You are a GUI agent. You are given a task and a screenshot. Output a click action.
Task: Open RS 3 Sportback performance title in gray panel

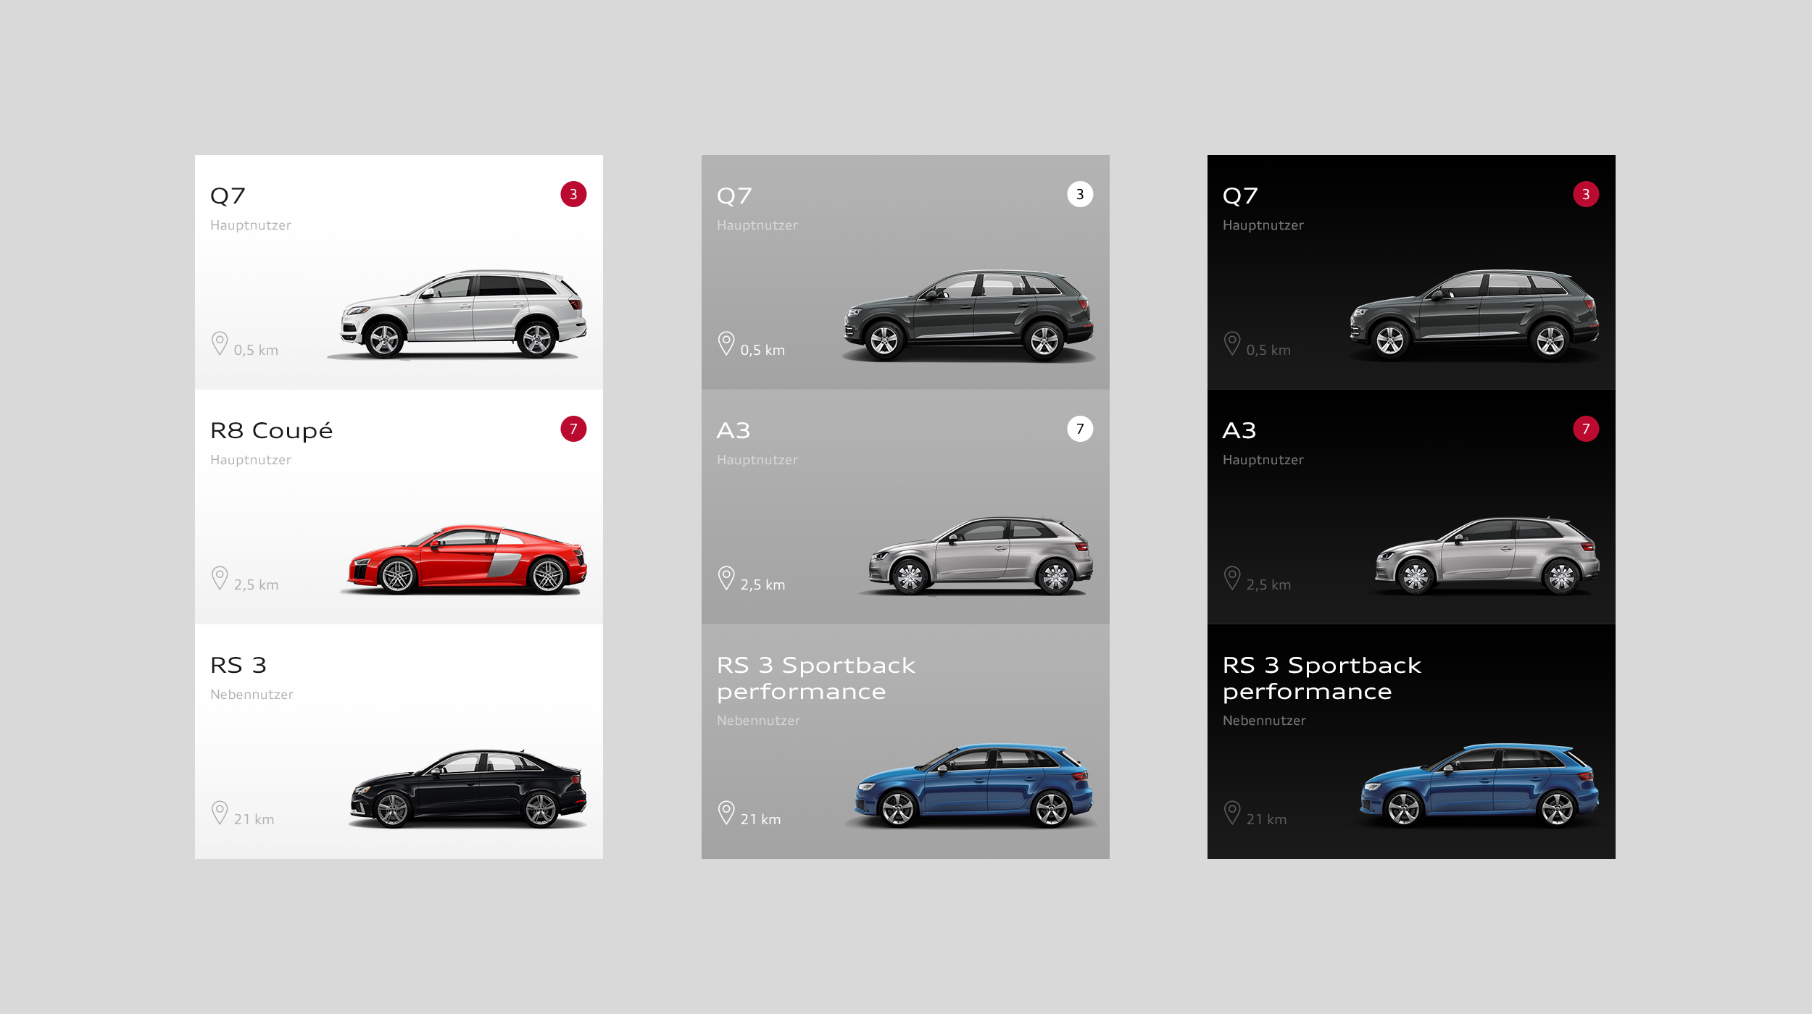point(816,679)
